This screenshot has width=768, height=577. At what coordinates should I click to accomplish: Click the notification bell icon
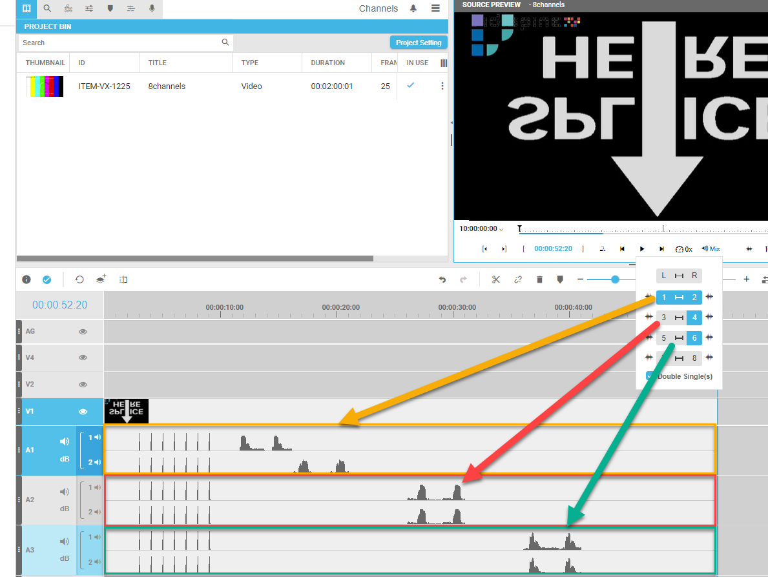(413, 8)
